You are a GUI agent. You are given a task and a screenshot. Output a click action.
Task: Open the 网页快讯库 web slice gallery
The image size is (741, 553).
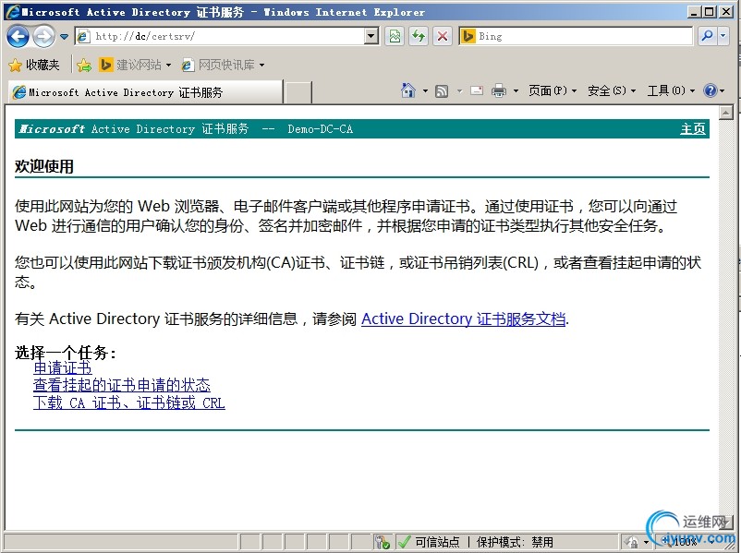coord(223,65)
